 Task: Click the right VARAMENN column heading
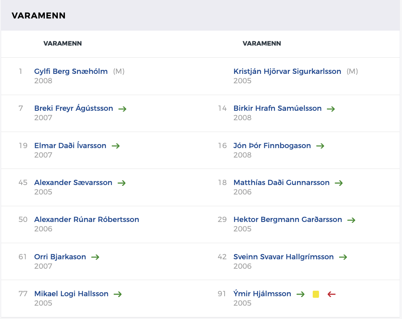(262, 44)
